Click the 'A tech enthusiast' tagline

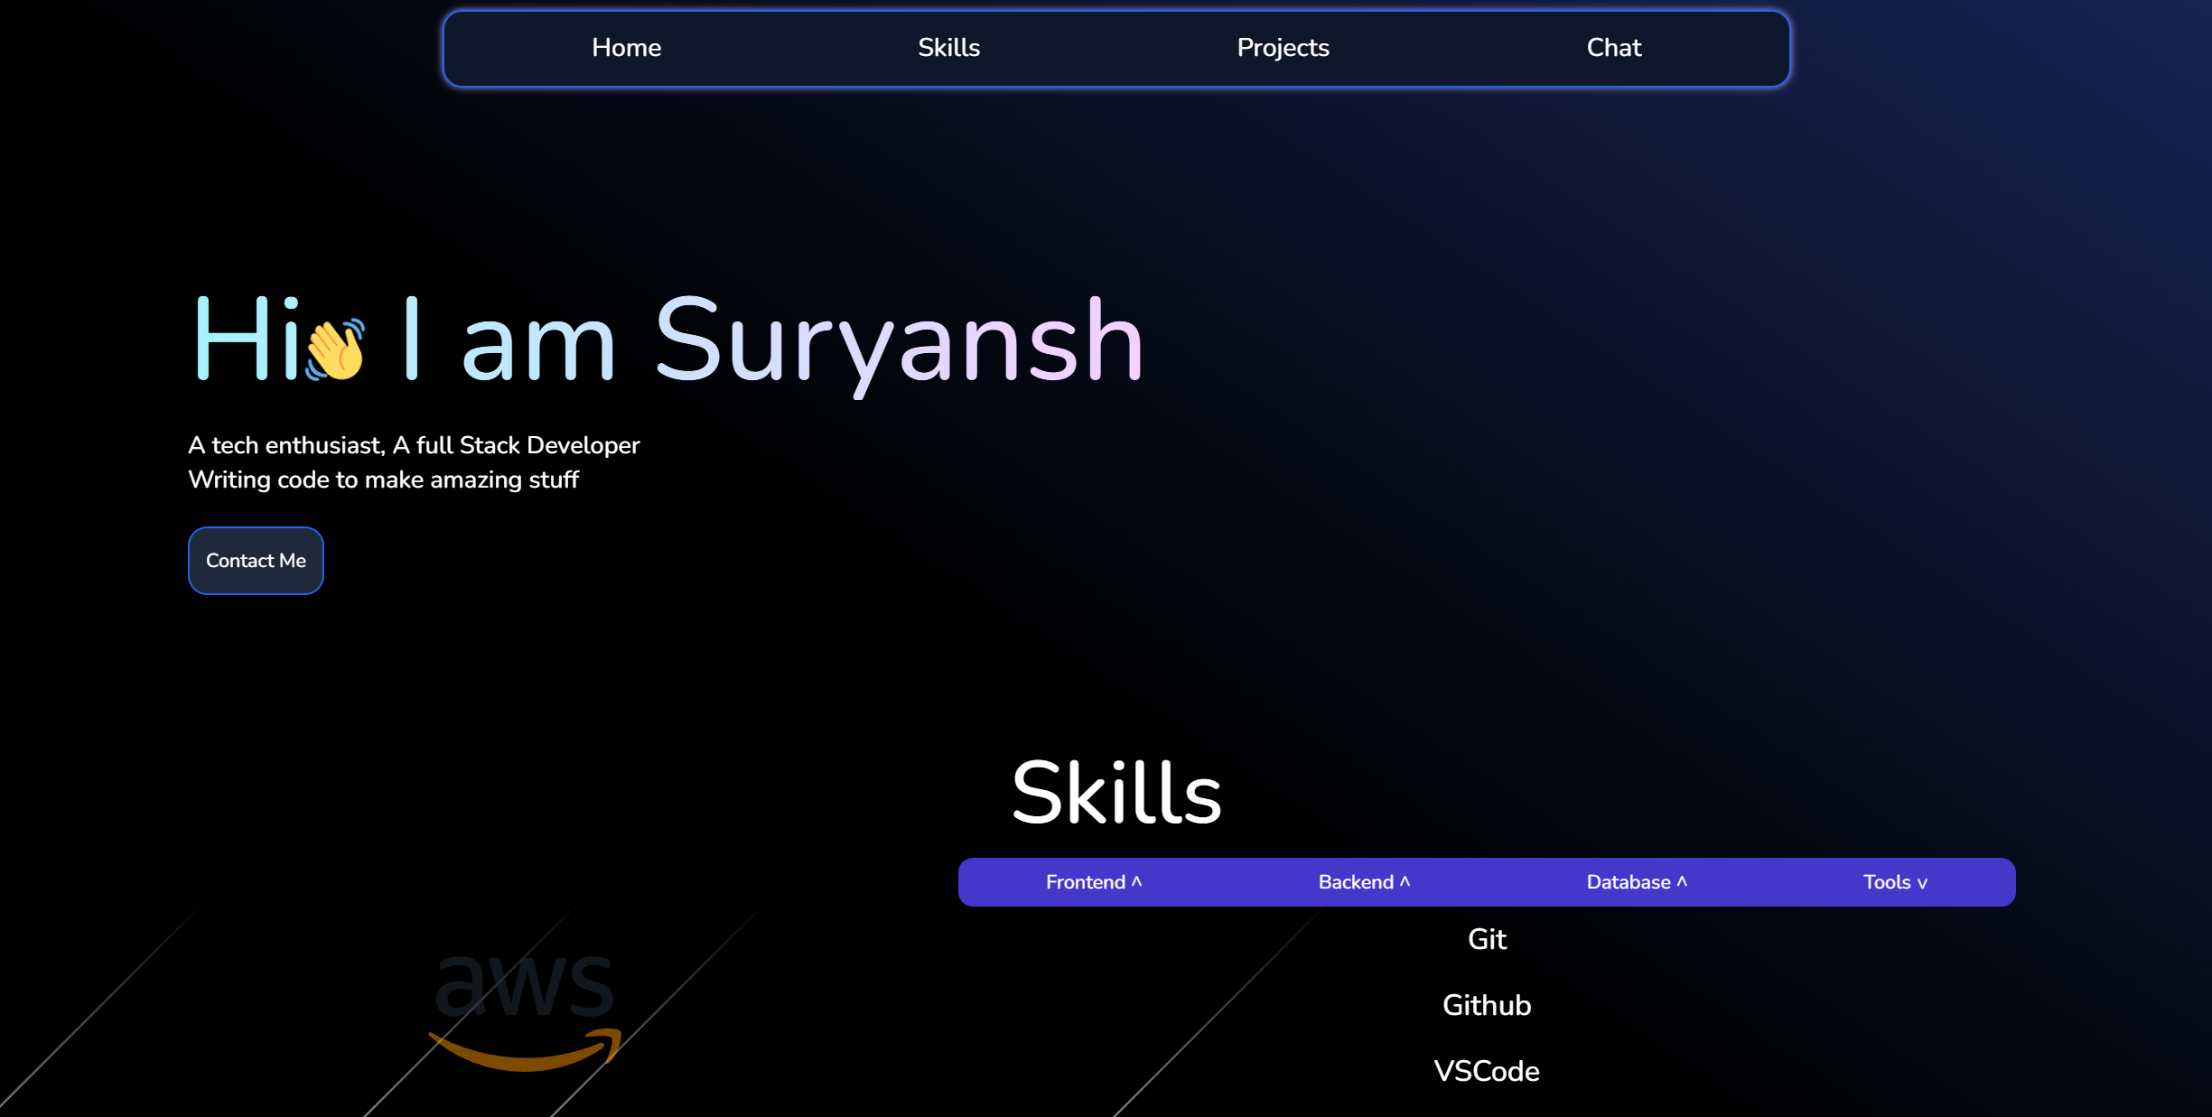(x=414, y=445)
